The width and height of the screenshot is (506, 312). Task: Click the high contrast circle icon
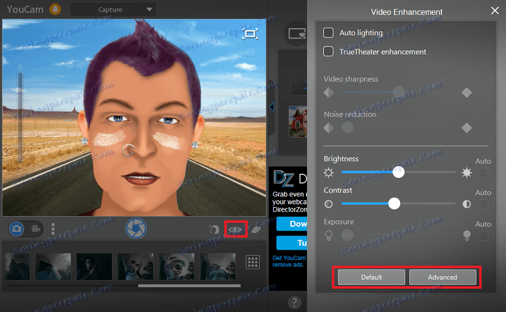pos(467,204)
